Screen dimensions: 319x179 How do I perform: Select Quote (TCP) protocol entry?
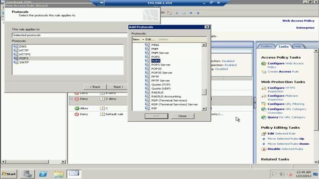[x=160, y=85]
